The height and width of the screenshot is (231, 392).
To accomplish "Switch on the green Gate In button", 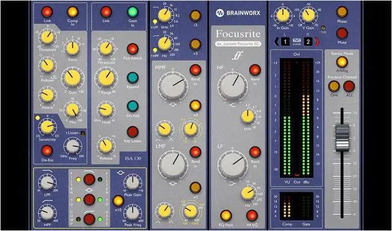I will (x=132, y=12).
